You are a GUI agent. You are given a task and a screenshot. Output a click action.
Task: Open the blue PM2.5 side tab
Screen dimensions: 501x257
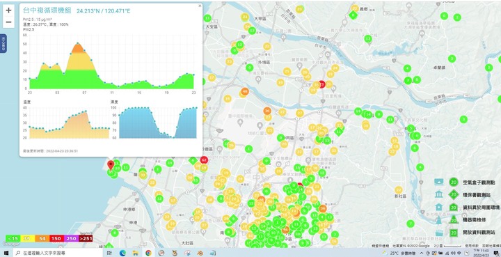click(3, 43)
